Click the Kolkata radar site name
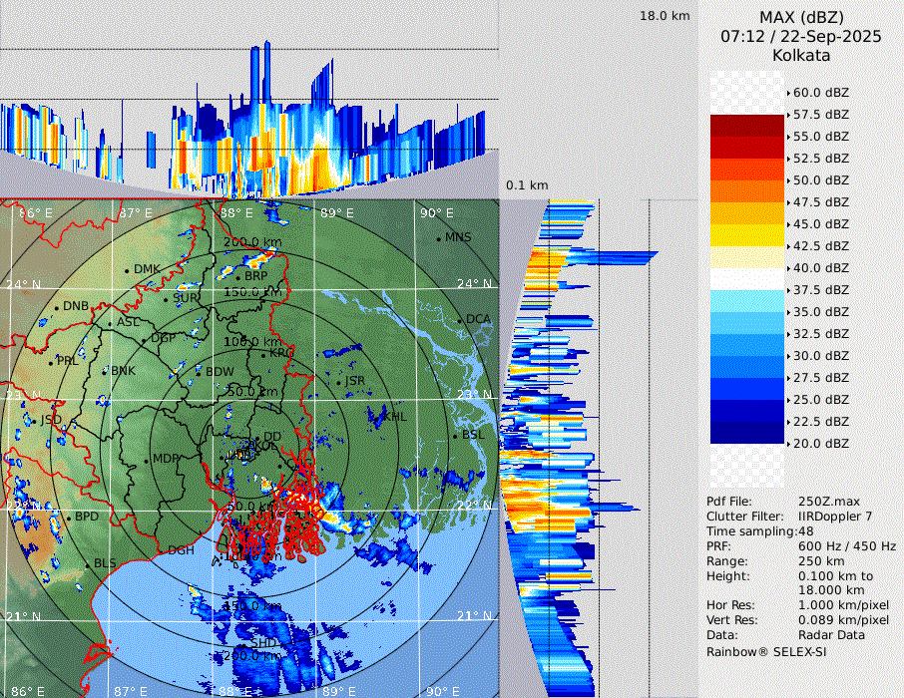 point(800,55)
